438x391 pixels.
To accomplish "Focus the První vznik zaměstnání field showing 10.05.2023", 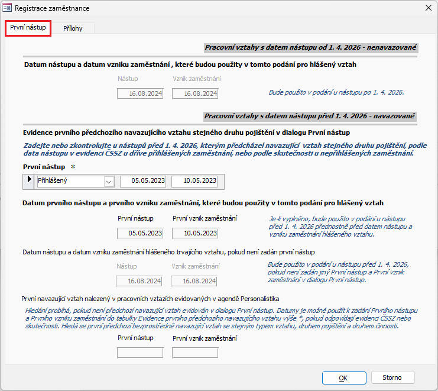I will [195, 233].
